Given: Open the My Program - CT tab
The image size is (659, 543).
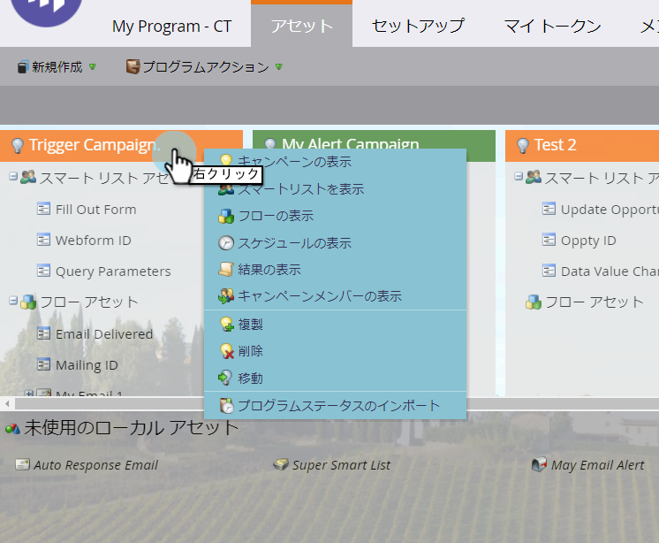Looking at the screenshot, I should point(171,27).
